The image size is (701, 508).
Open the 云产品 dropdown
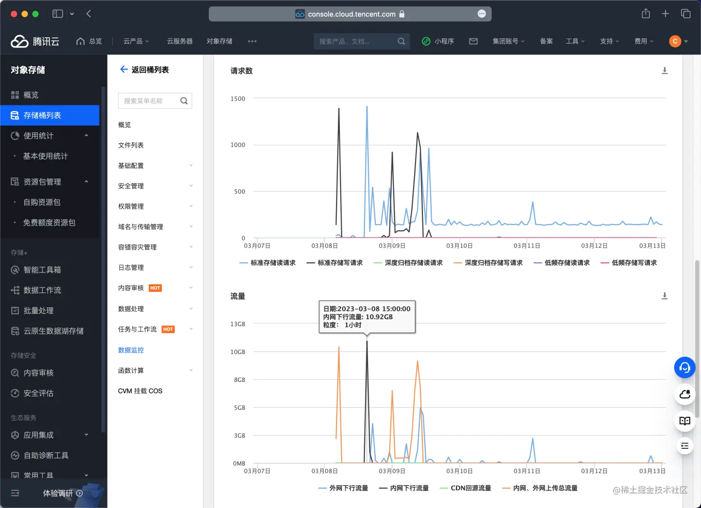point(136,41)
